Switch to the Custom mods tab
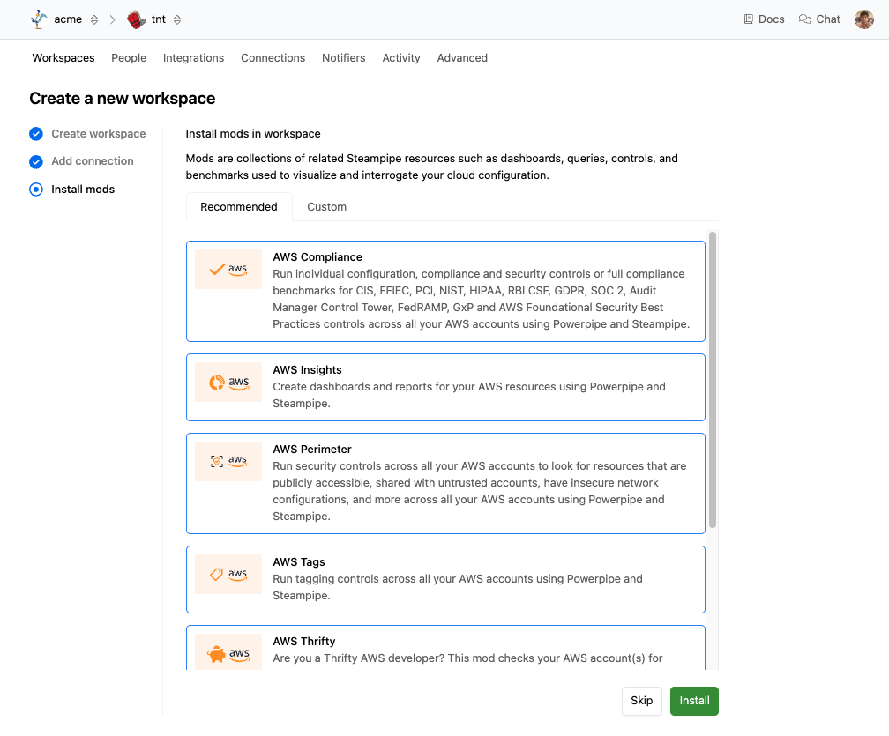The width and height of the screenshot is (889, 736). click(x=326, y=207)
